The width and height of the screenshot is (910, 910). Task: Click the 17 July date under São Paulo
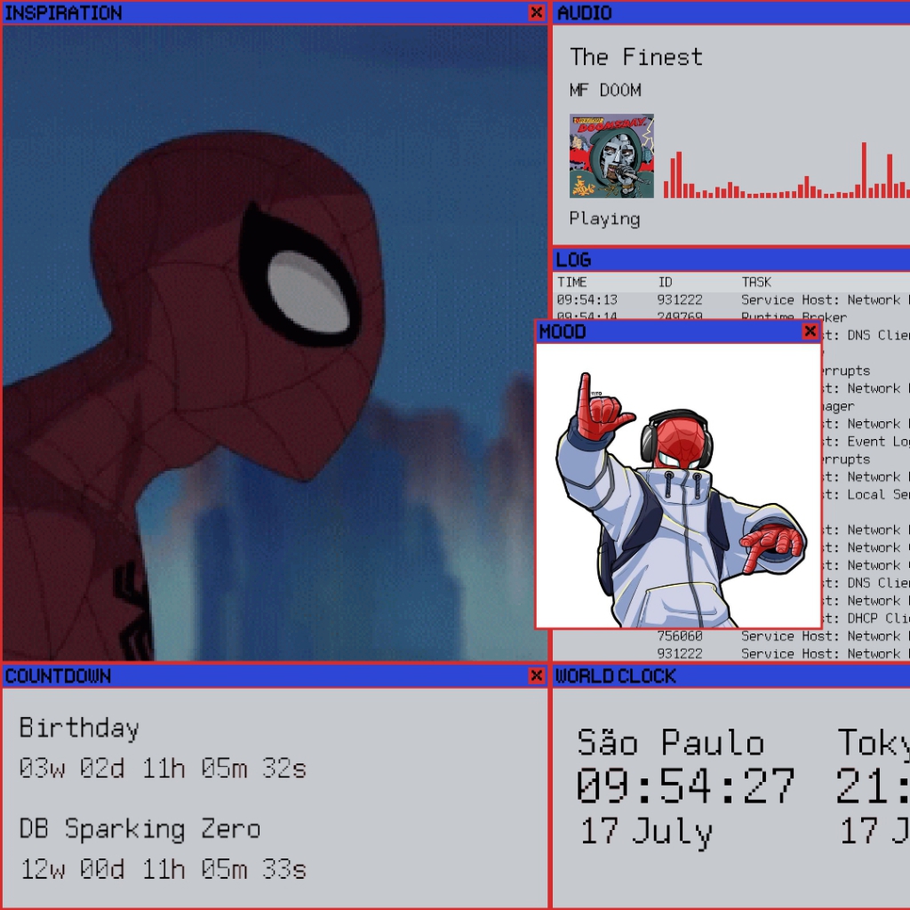pos(647,832)
